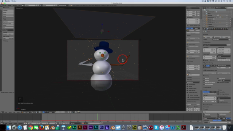The width and height of the screenshot is (233, 131).
Task: Click the timeline jump to end button
Action: point(69,123)
